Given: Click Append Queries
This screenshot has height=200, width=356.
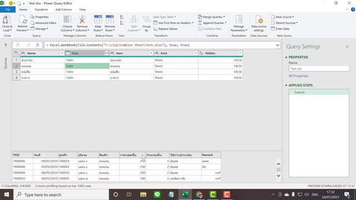Looking at the screenshot, I should [212, 23].
